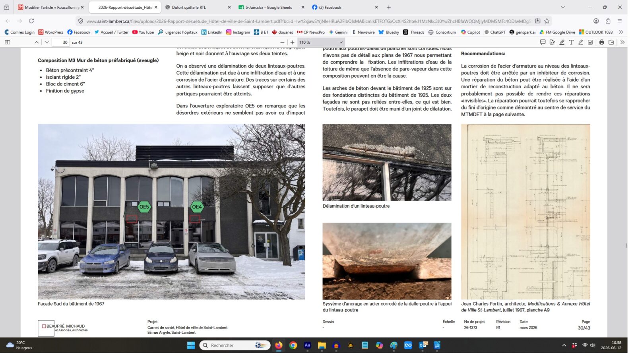This screenshot has width=636, height=358.
Task: Toggle the bookmark star for this page
Action: (x=547, y=21)
